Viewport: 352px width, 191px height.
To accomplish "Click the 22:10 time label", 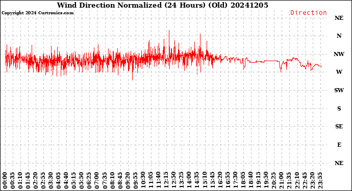I will point(297,180).
